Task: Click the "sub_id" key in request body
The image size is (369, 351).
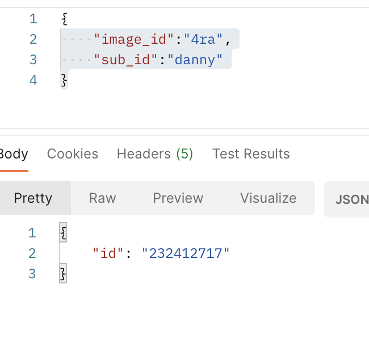Action: (125, 60)
